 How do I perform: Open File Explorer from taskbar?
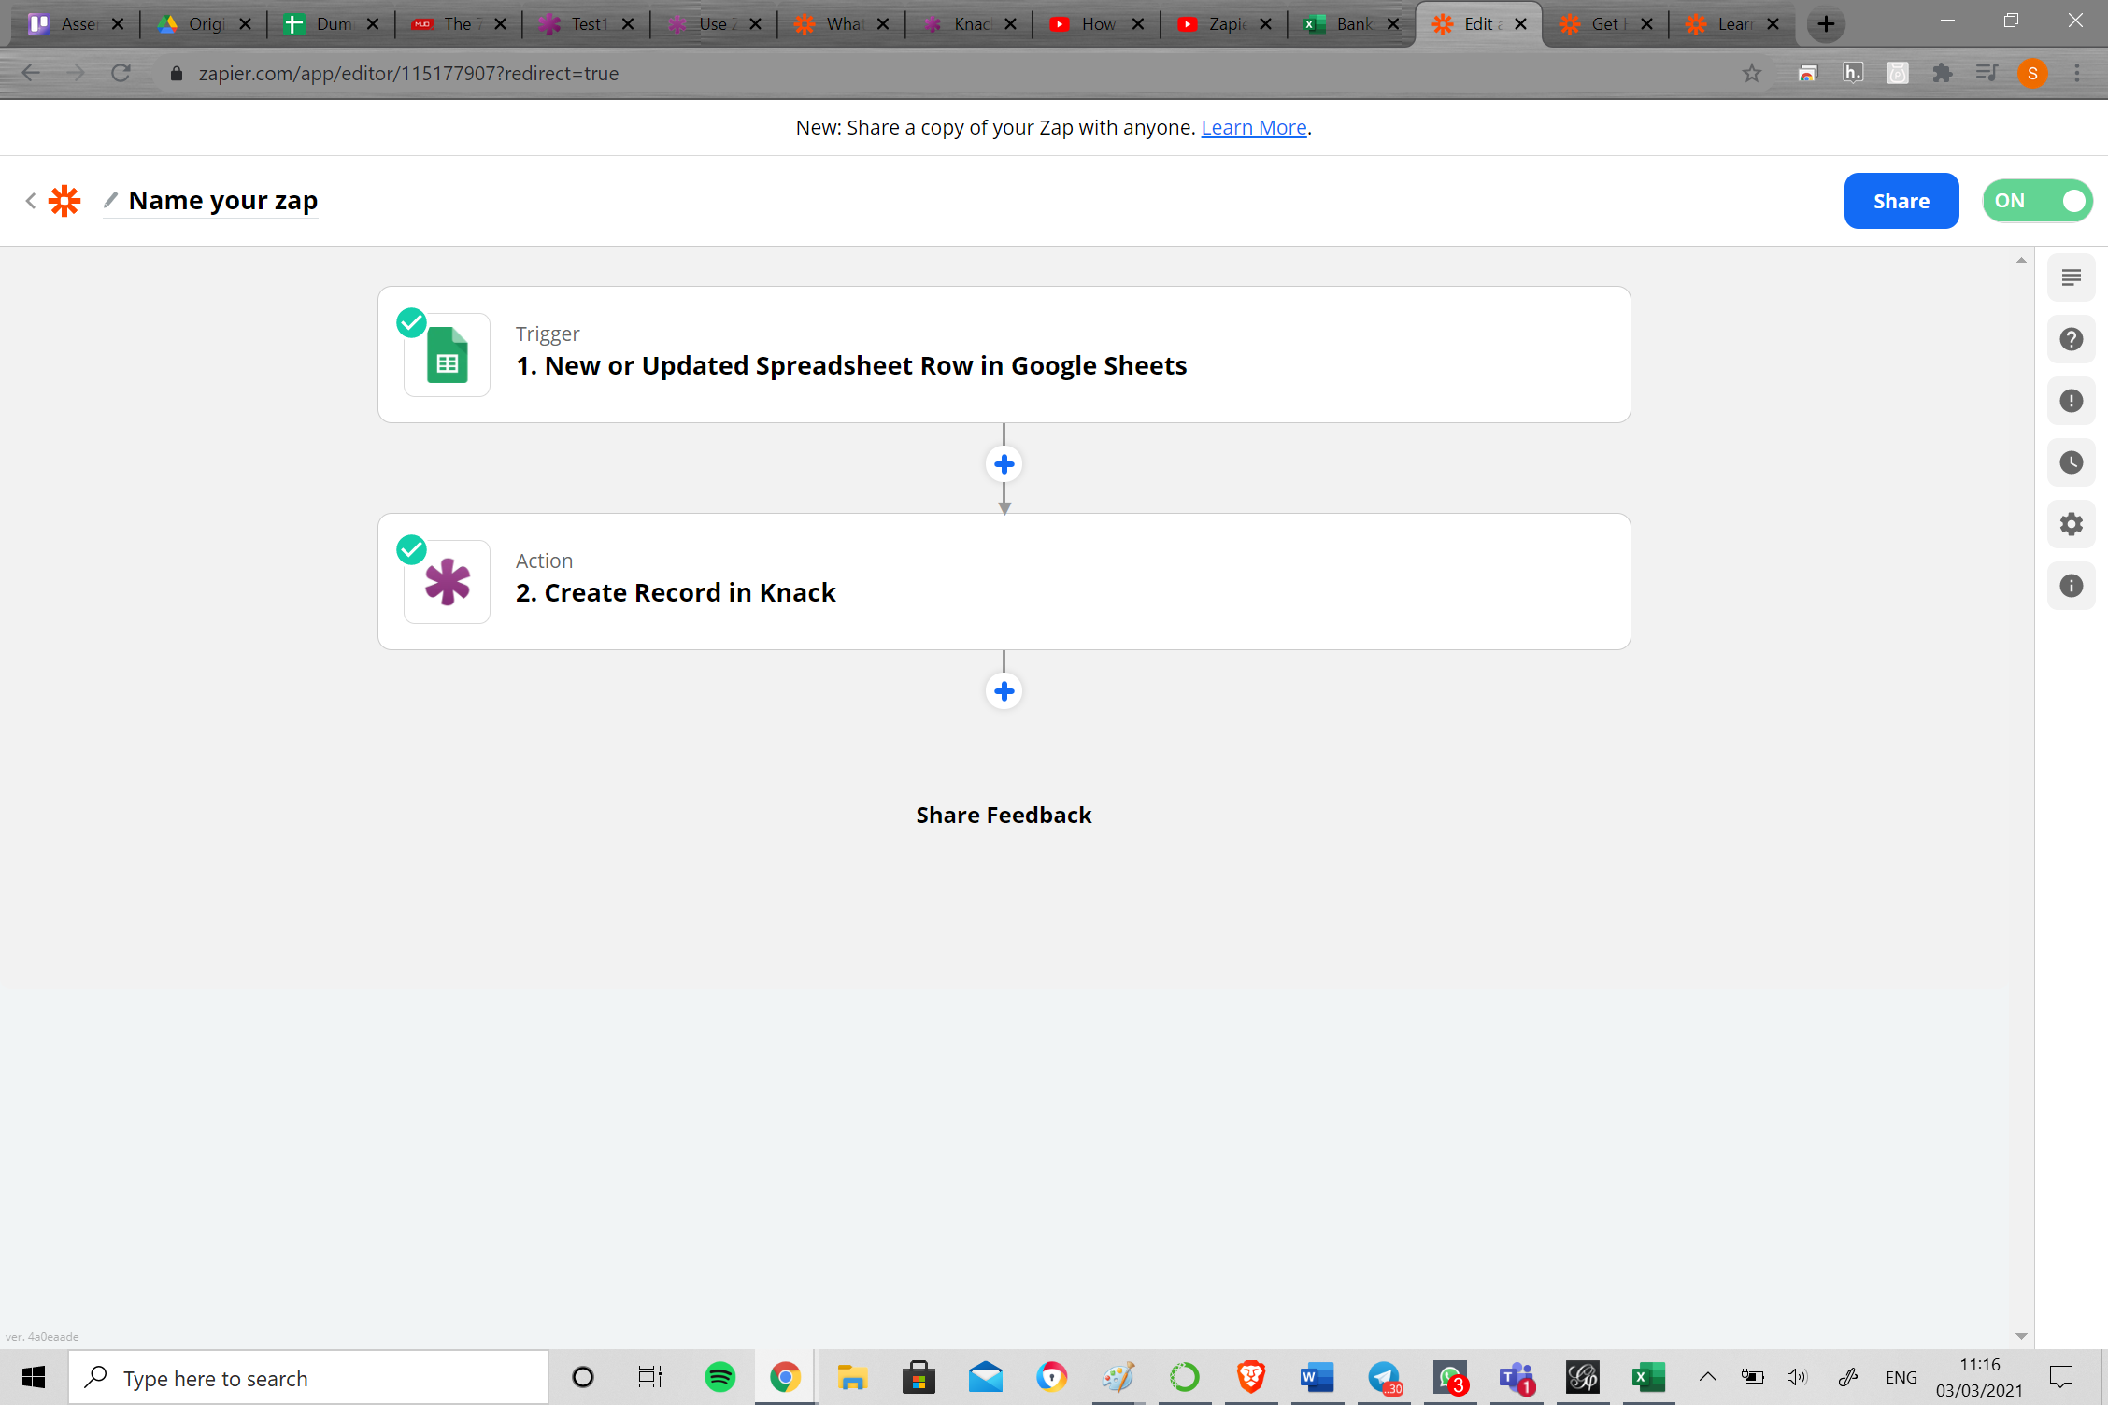[852, 1377]
